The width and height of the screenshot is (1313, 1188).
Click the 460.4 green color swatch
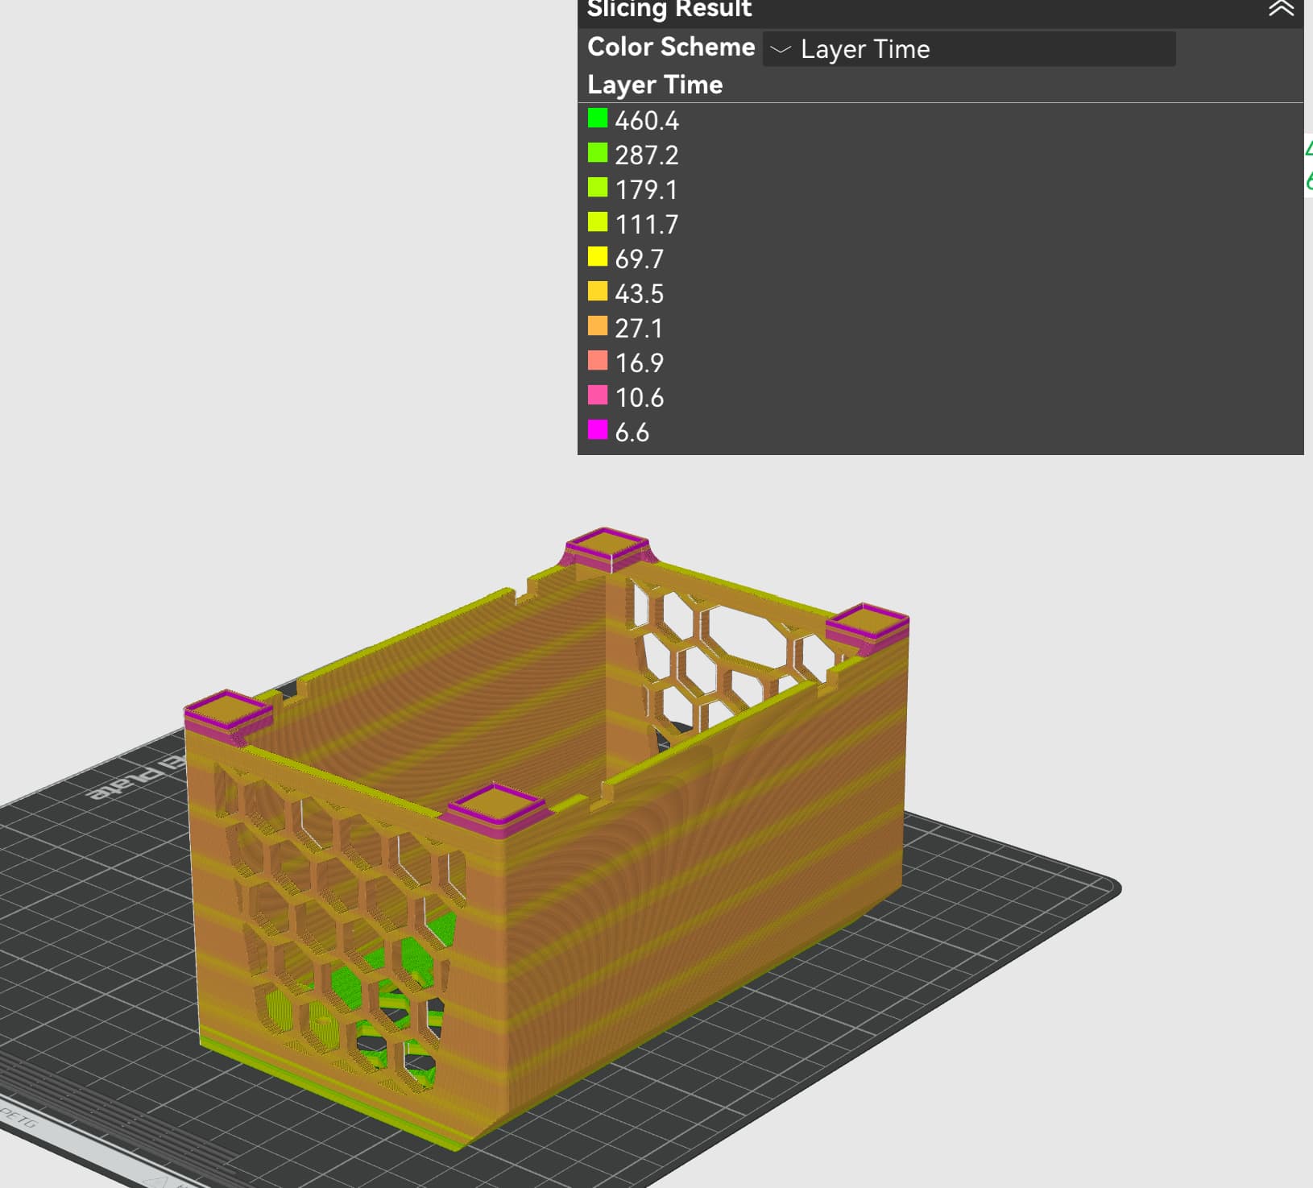598,118
